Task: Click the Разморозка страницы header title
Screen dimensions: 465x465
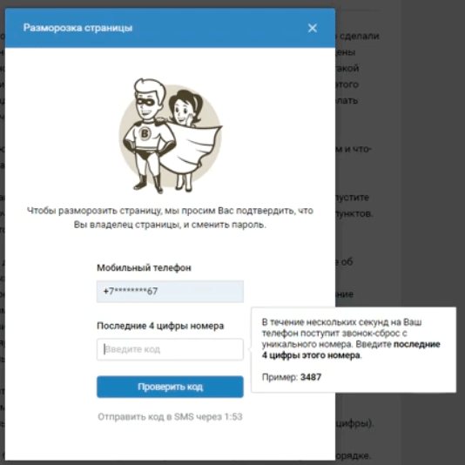Action: [77, 28]
